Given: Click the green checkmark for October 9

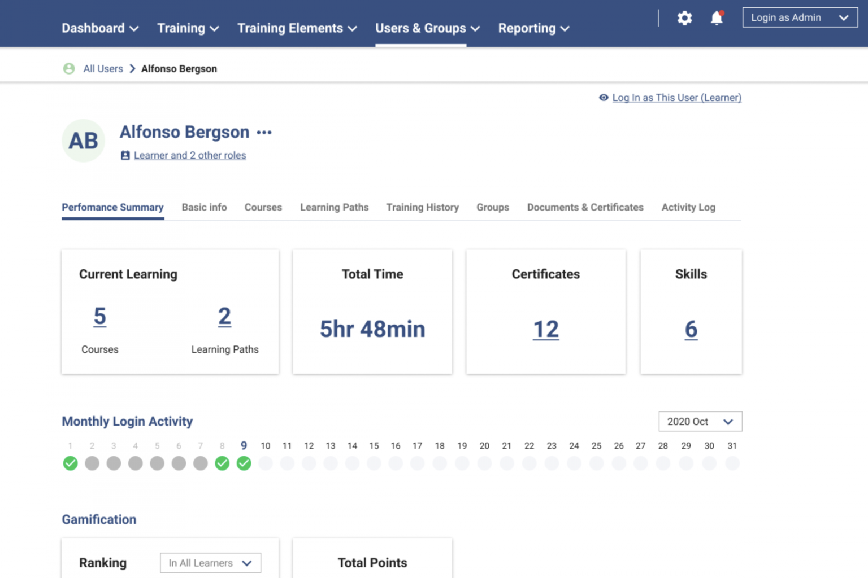Looking at the screenshot, I should [244, 463].
